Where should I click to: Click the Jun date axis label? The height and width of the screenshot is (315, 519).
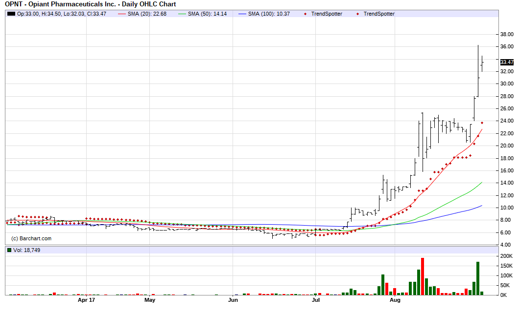tap(233, 300)
